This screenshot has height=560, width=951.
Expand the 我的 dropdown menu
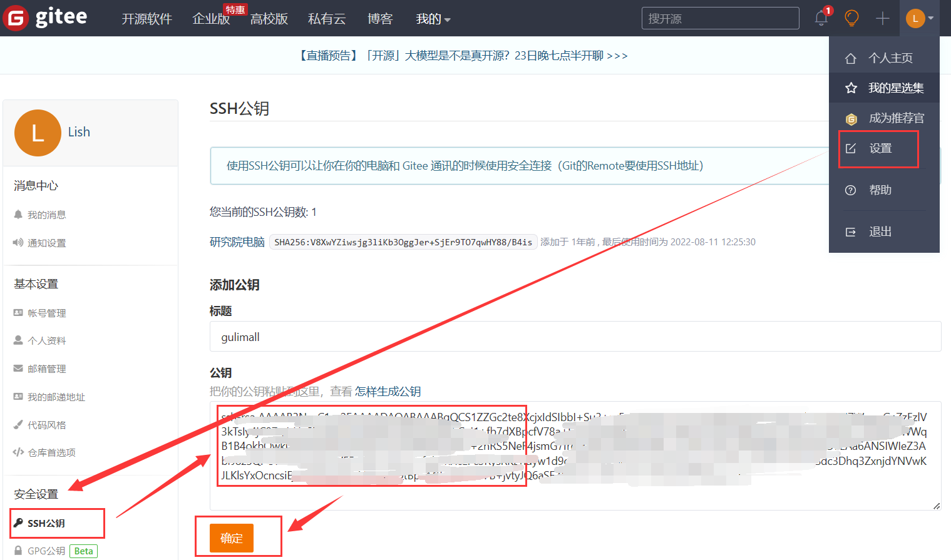point(433,19)
